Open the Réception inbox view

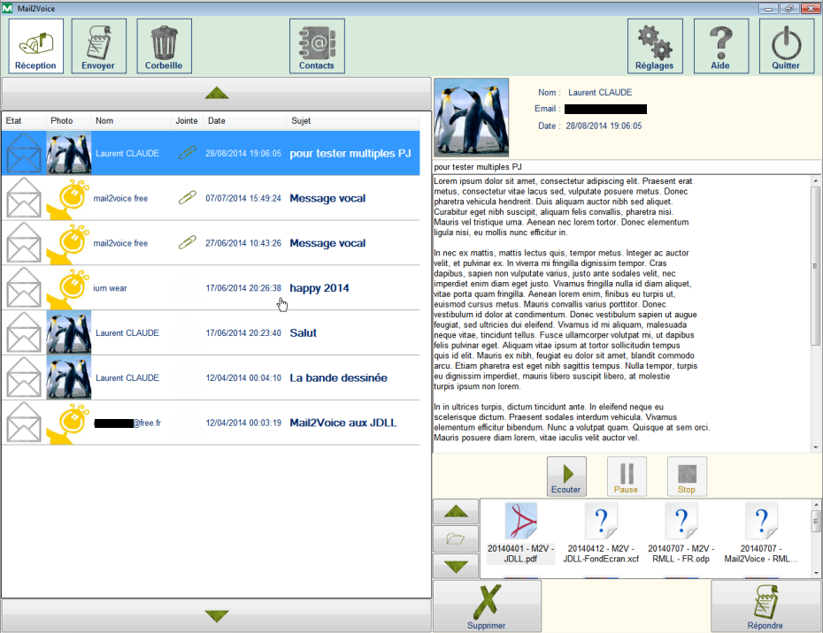point(35,46)
